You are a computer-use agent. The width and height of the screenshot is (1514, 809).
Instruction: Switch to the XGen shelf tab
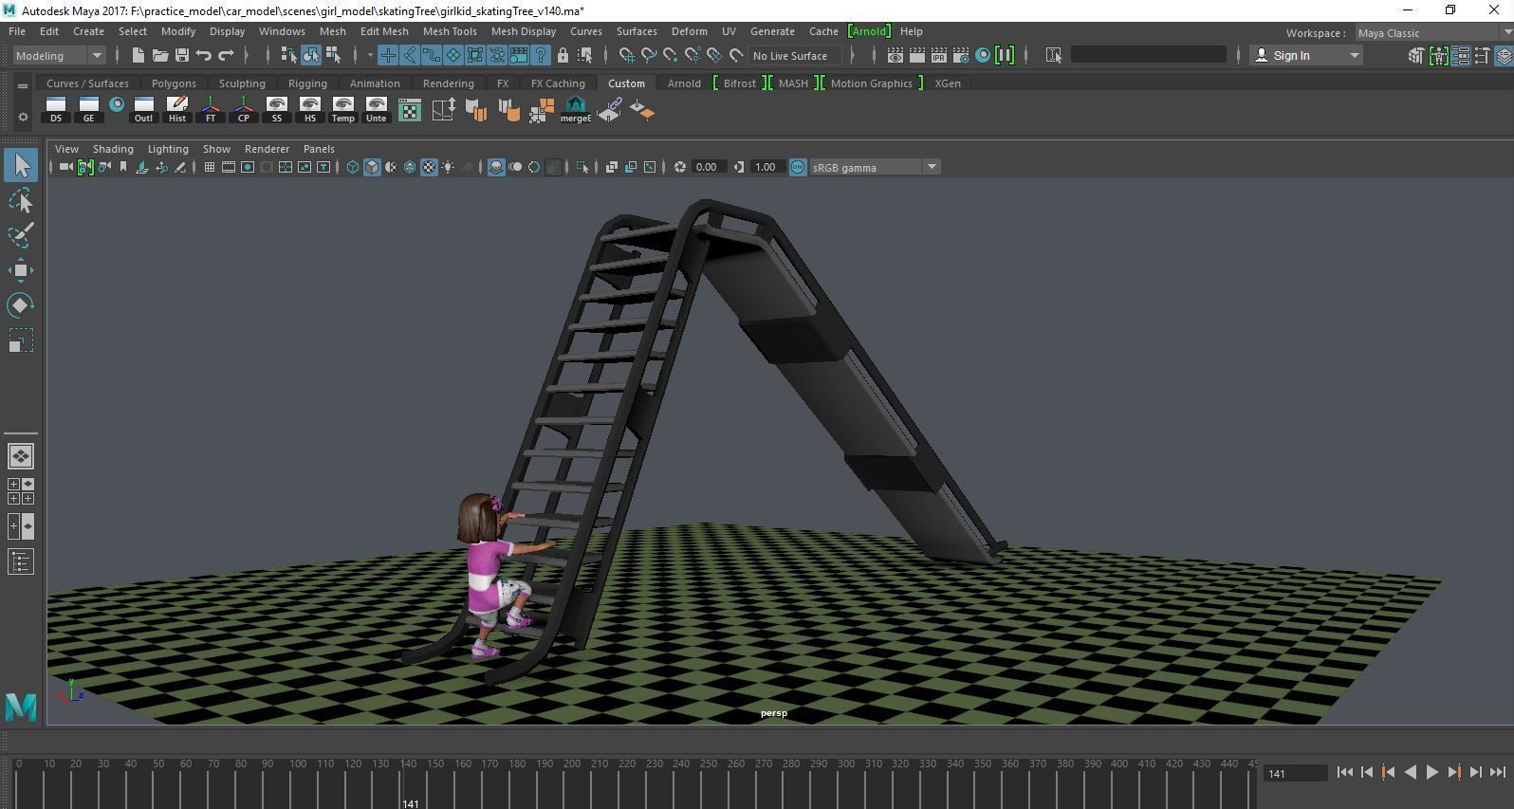point(948,83)
